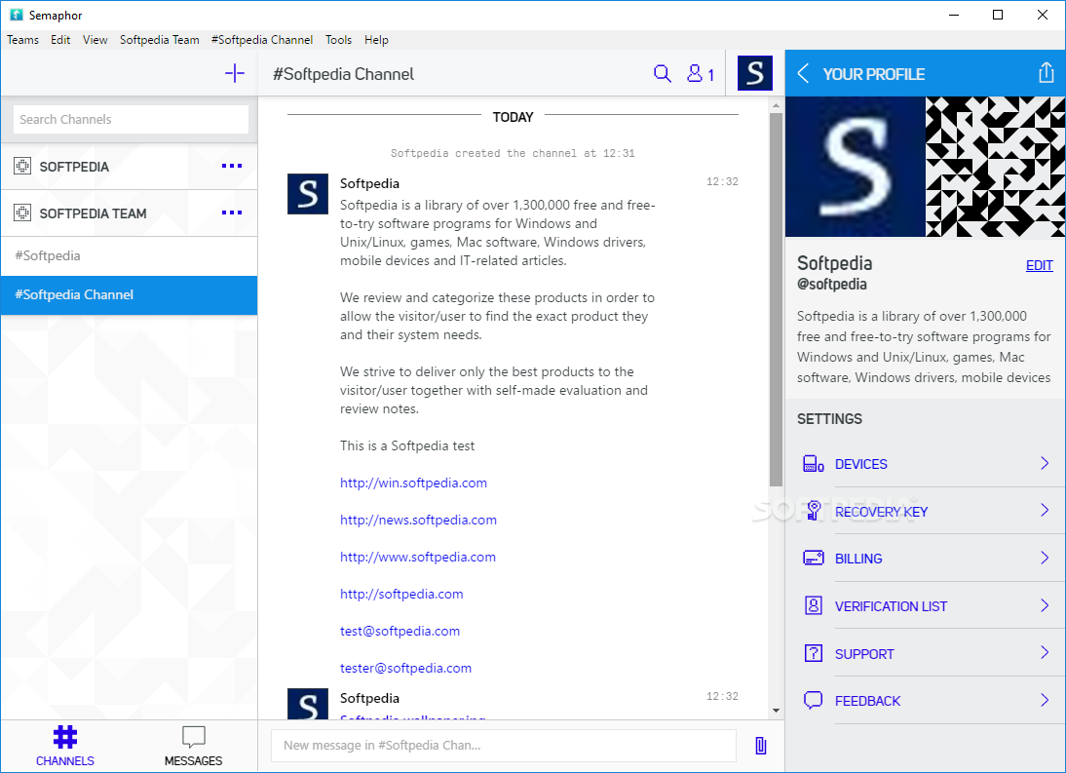Viewport: 1066px width, 773px height.
Task: Click the chat scrollbar thumb
Action: click(x=776, y=299)
